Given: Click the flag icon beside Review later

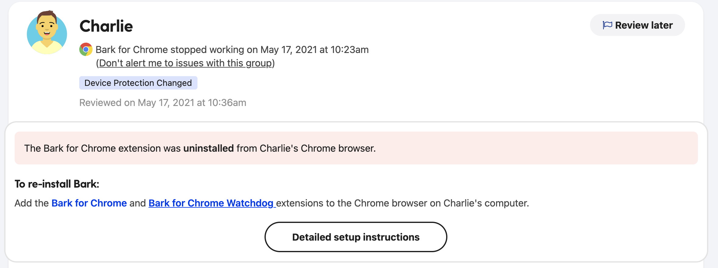Looking at the screenshot, I should point(607,25).
